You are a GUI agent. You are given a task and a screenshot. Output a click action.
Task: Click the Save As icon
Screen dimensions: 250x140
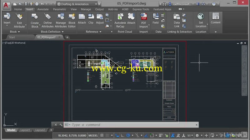[x=32, y=4]
